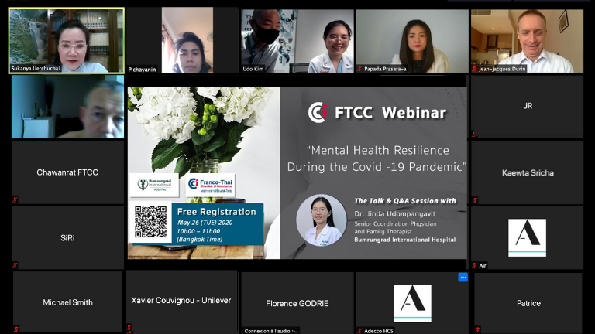Click the Bumrungrad International Hospital logo
The height and width of the screenshot is (334, 595).
point(154,186)
